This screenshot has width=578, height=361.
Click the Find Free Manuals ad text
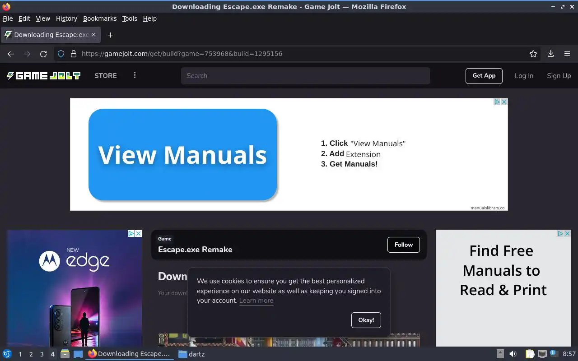click(x=503, y=270)
